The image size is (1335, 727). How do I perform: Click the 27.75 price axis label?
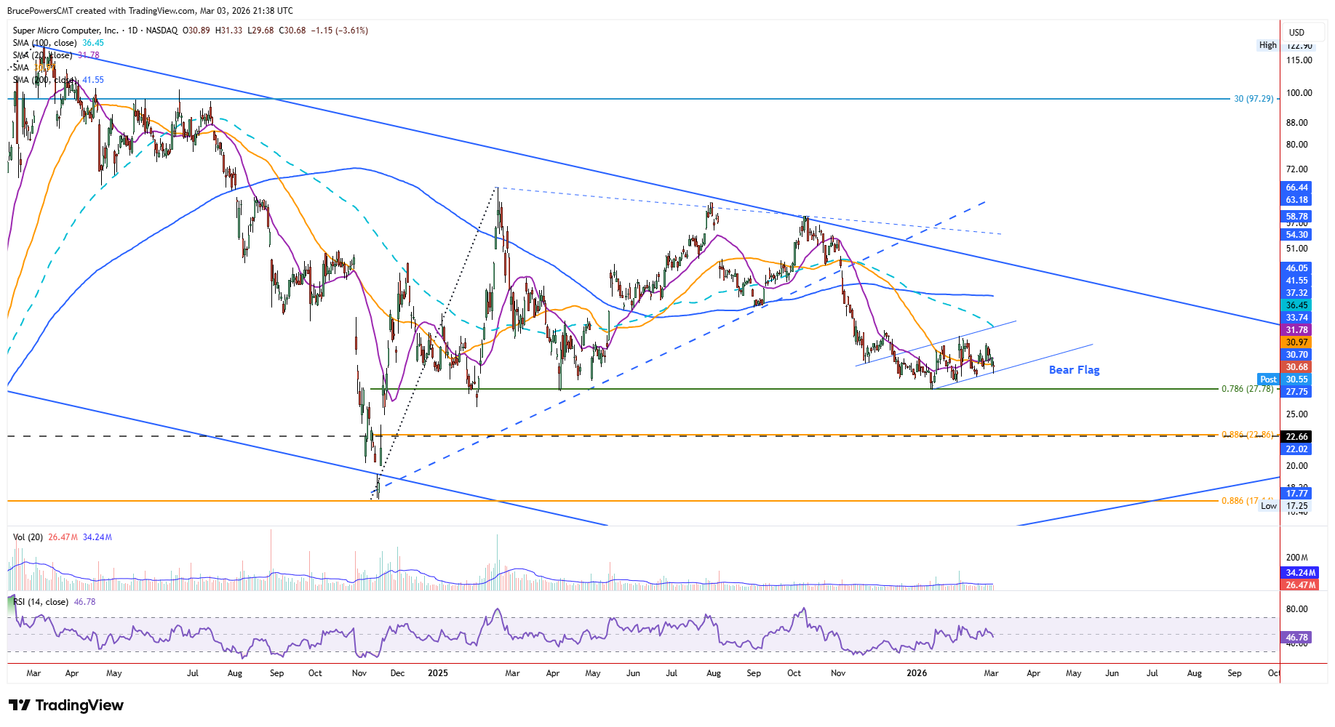[x=1296, y=392]
